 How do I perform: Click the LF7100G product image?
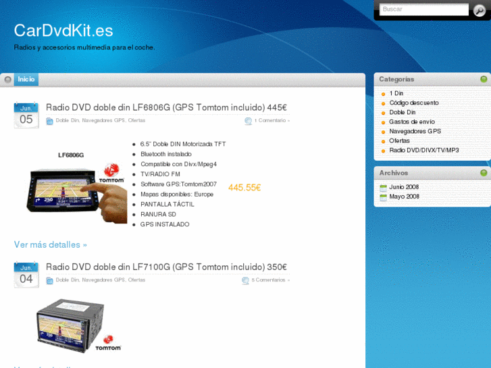pyautogui.click(x=78, y=326)
